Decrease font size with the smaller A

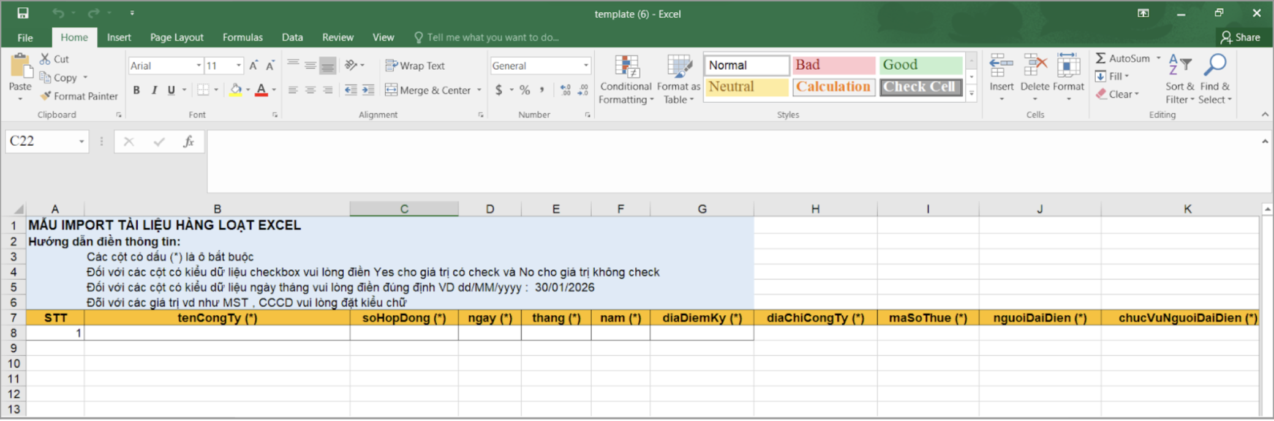(x=270, y=65)
